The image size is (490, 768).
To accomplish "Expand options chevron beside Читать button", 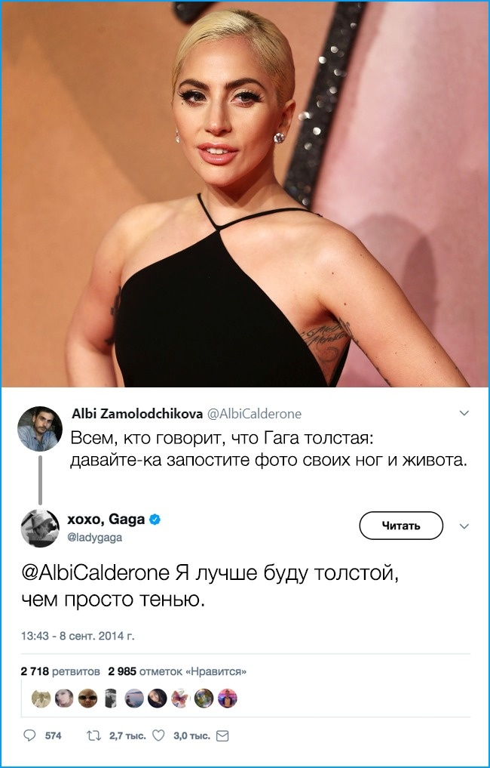I will click(464, 526).
